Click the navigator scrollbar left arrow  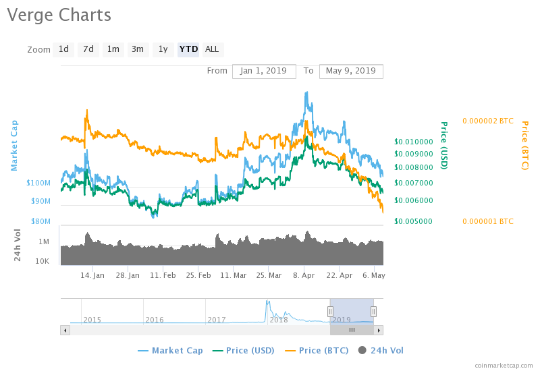[x=65, y=331]
